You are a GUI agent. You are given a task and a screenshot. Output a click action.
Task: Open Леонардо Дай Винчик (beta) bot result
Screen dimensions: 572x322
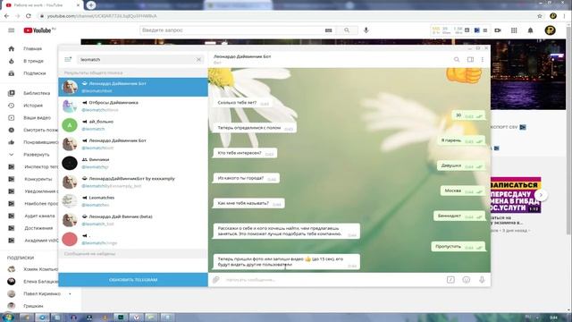point(133,220)
